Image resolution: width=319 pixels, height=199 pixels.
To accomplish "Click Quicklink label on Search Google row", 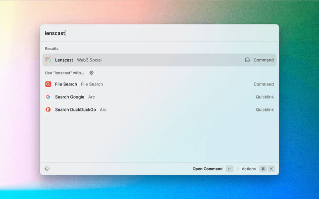I will [x=265, y=97].
